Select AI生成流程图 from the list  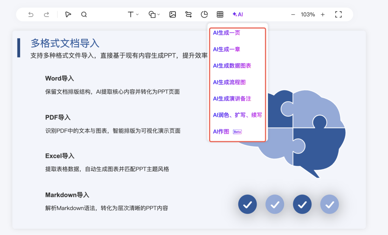point(232,82)
